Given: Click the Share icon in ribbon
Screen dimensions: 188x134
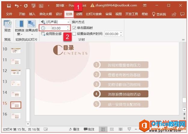Looking at the screenshot, I should pyautogui.click(x=174, y=14).
